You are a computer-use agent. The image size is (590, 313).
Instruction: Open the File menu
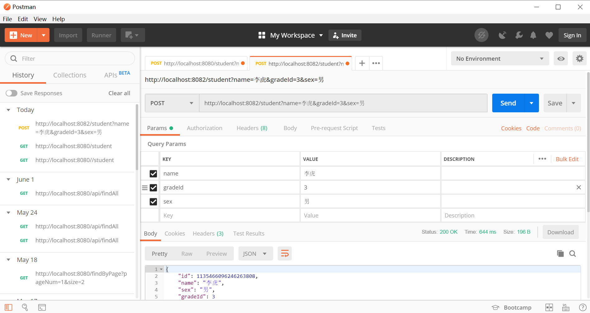coord(7,19)
